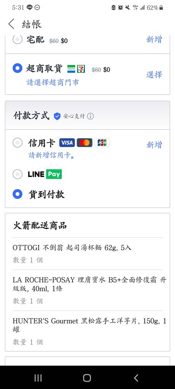Image resolution: width=175 pixels, height=389 pixels.
Task: Tap the back arrow beside 結帳
Action: (11, 24)
